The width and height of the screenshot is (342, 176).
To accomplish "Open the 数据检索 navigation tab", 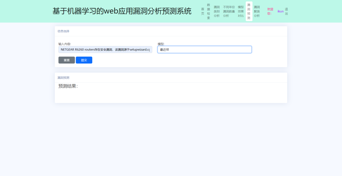I will (209, 11).
